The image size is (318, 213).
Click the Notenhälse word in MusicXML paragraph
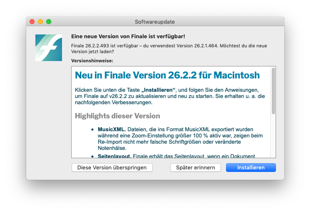tap(112, 148)
